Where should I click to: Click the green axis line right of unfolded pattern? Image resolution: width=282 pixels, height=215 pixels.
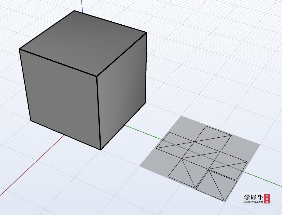tap(262, 179)
